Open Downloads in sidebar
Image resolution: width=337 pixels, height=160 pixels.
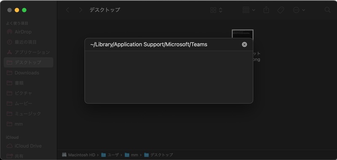(28, 73)
